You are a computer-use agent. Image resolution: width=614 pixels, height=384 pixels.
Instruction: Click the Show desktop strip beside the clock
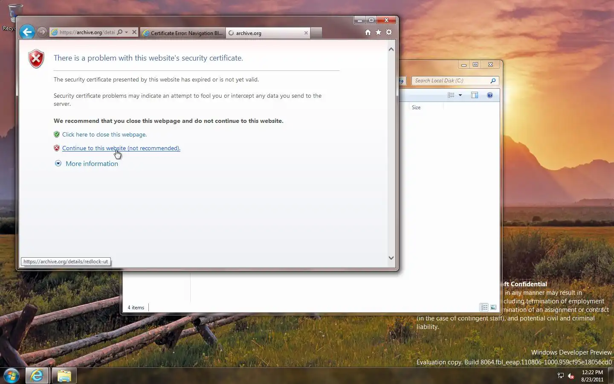[611, 376]
